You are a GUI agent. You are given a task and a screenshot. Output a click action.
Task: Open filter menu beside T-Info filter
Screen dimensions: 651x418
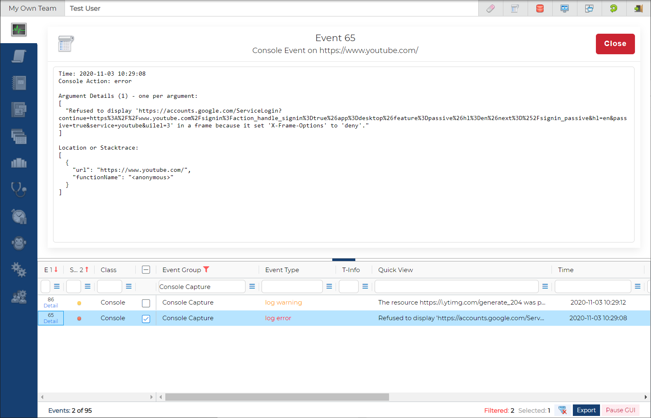(x=365, y=286)
